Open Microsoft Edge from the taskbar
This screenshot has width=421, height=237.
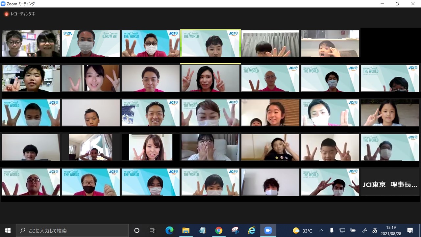(169, 230)
